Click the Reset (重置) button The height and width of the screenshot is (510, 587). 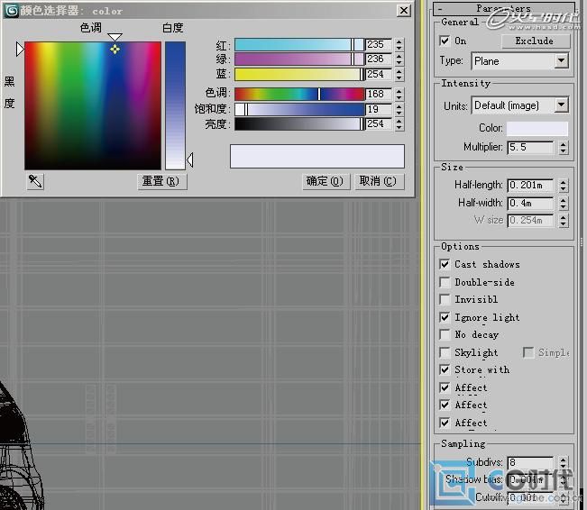pos(161,182)
